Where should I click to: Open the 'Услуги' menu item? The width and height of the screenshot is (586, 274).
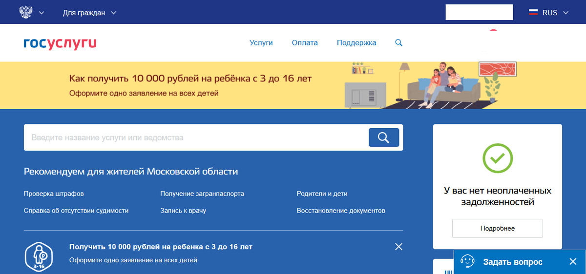(261, 43)
